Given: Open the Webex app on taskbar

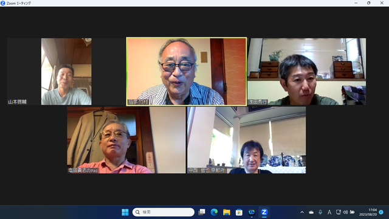Looking at the screenshot, I should [252, 212].
